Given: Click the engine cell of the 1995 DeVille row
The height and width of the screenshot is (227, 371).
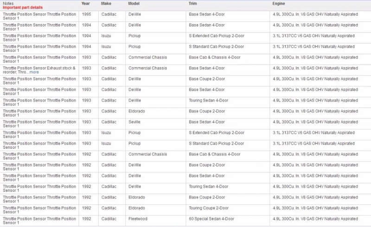Looking at the screenshot, I should point(315,14).
